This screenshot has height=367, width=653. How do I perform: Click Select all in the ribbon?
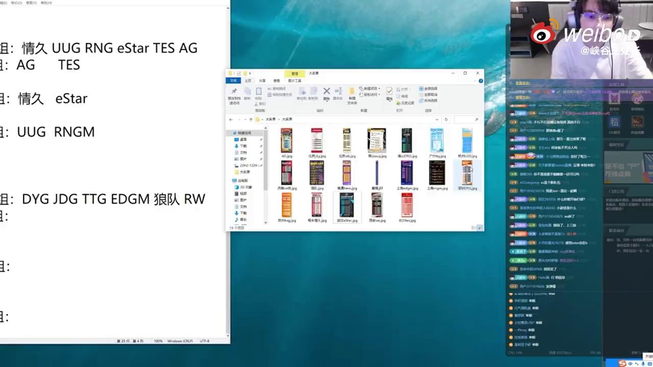click(x=428, y=89)
